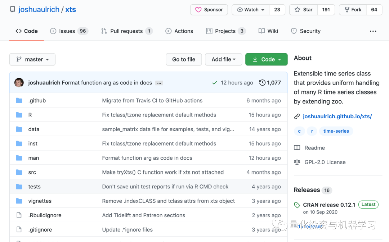Screen dimensions: 389x242
Task: Fork the xts repository
Action: point(353,10)
